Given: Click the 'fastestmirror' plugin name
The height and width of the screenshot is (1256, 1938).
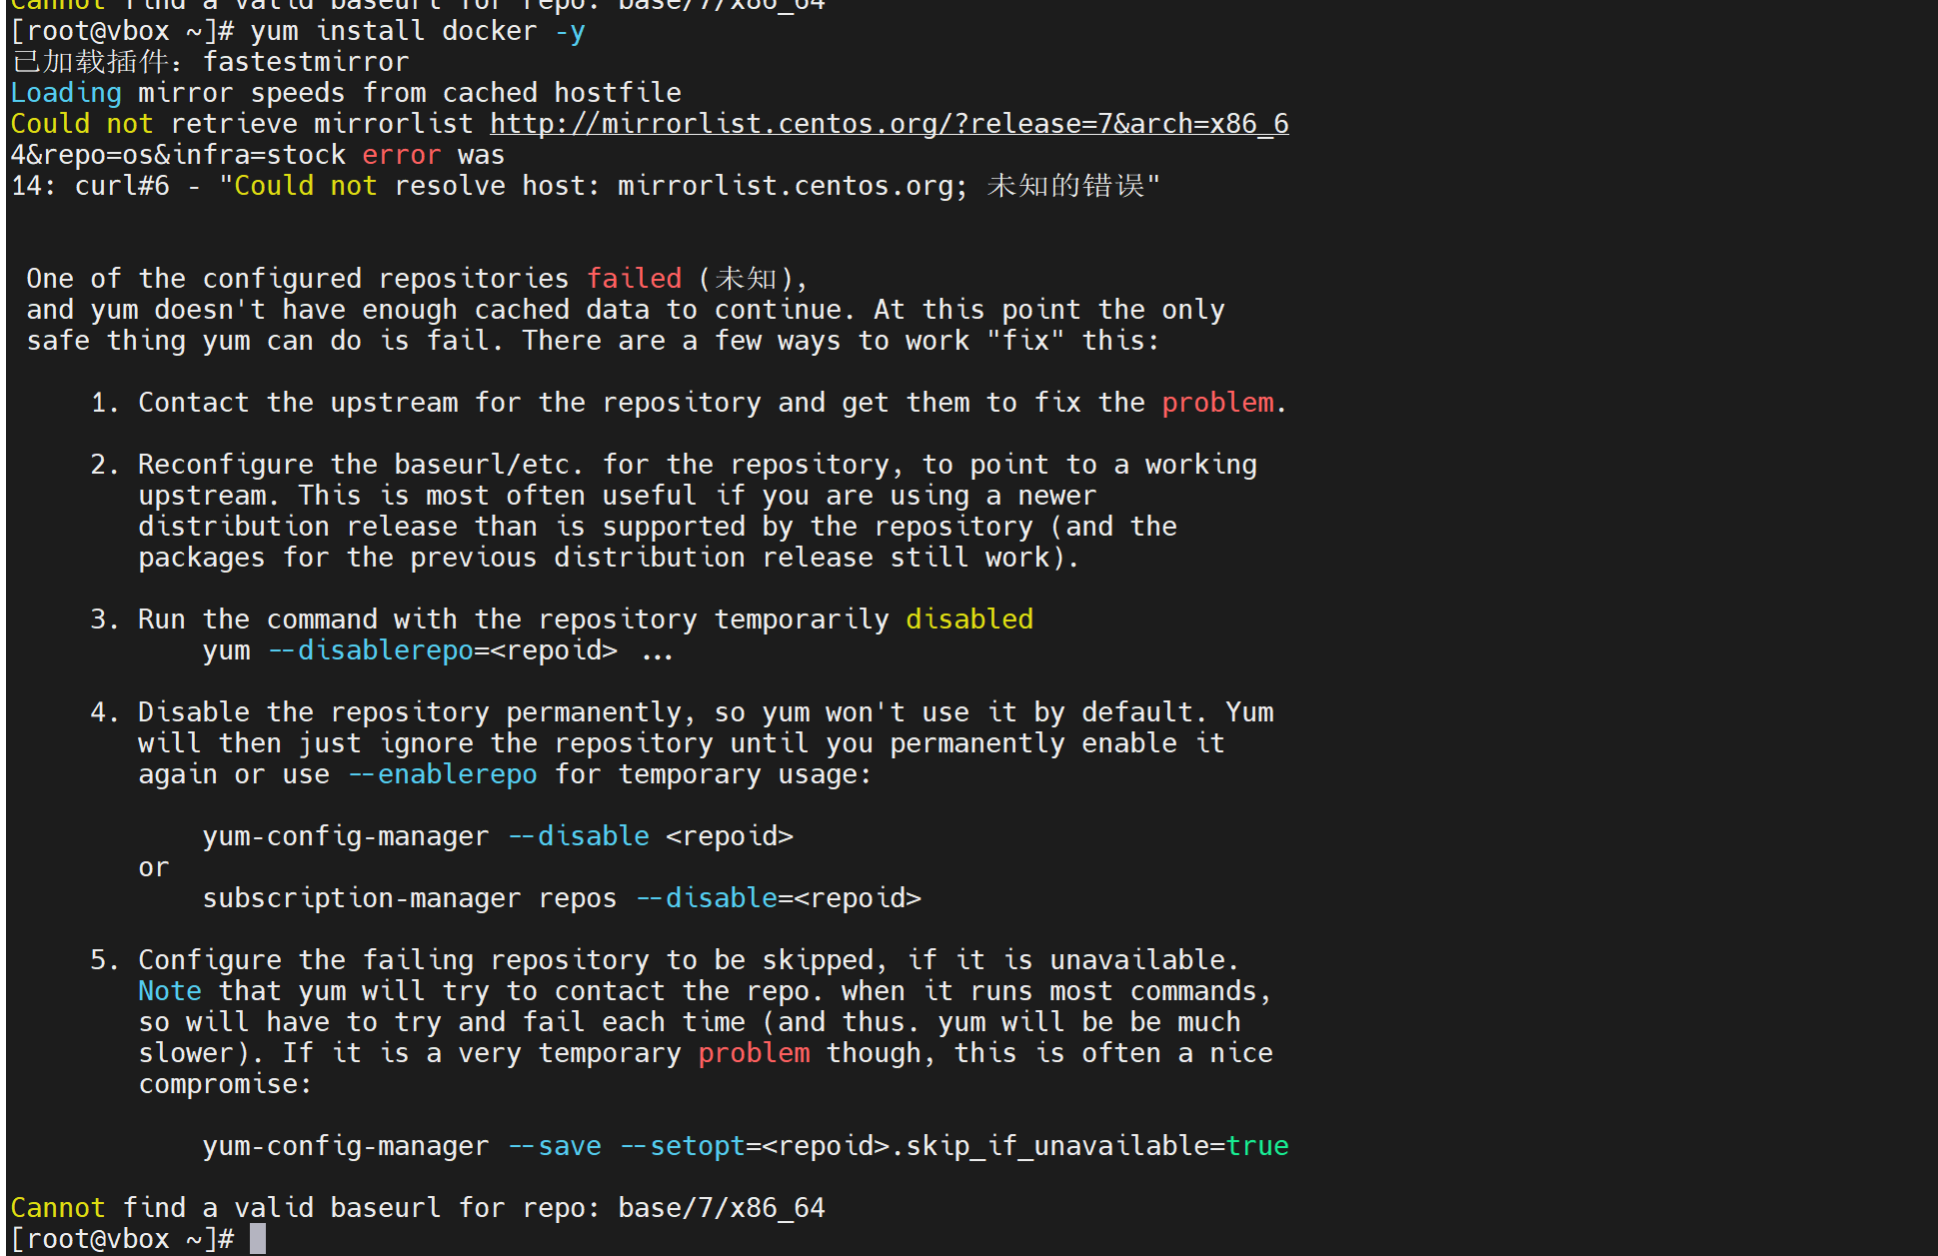Looking at the screenshot, I should [306, 62].
